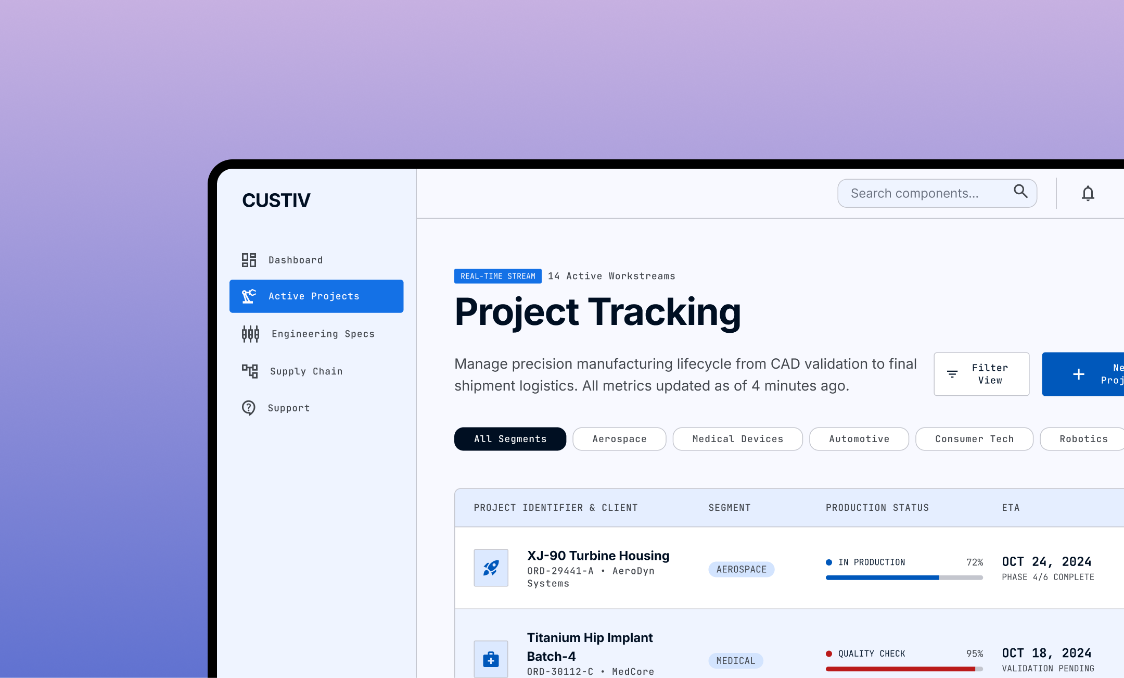This screenshot has height=678, width=1124.
Task: Filter by Consumer Tech segment
Action: [x=974, y=439]
